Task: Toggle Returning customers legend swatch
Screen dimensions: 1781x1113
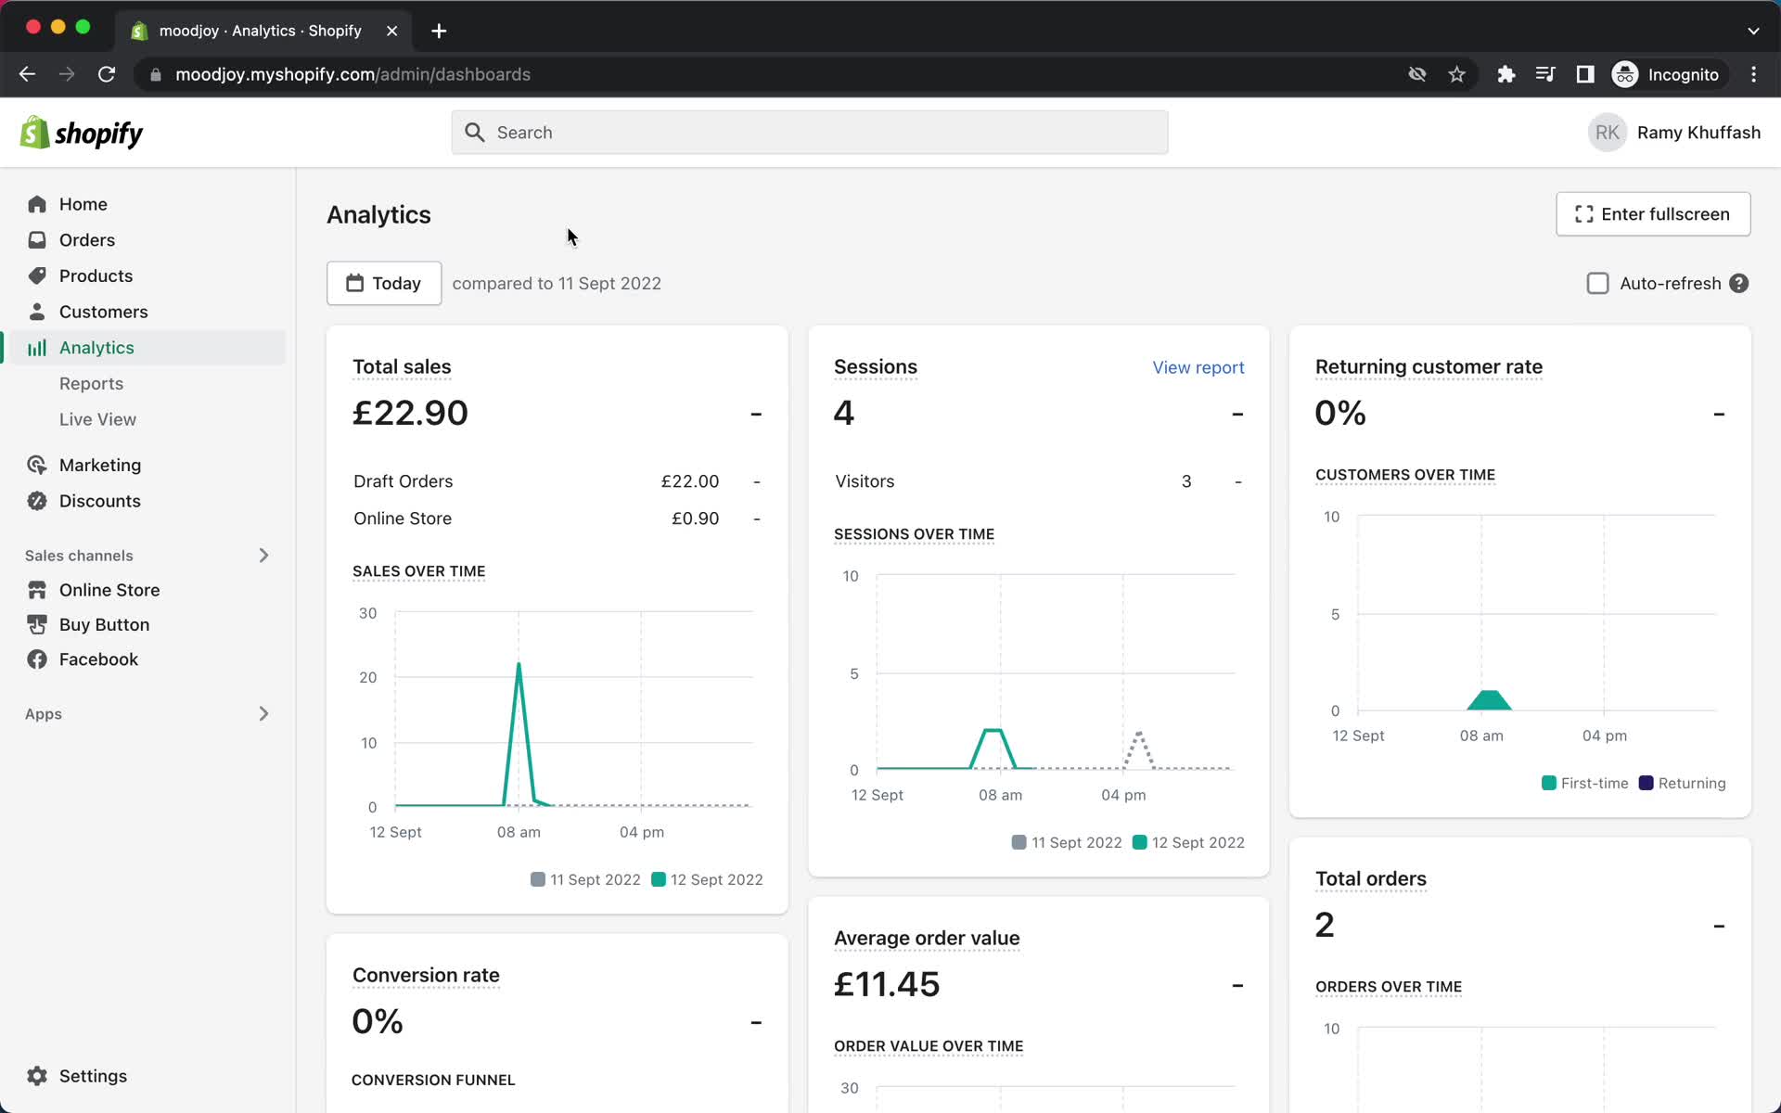Action: coord(1646,783)
